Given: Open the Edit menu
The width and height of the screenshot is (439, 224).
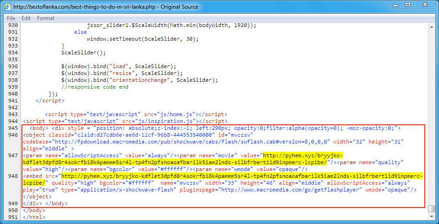Looking at the screenshot, I should point(26,18).
